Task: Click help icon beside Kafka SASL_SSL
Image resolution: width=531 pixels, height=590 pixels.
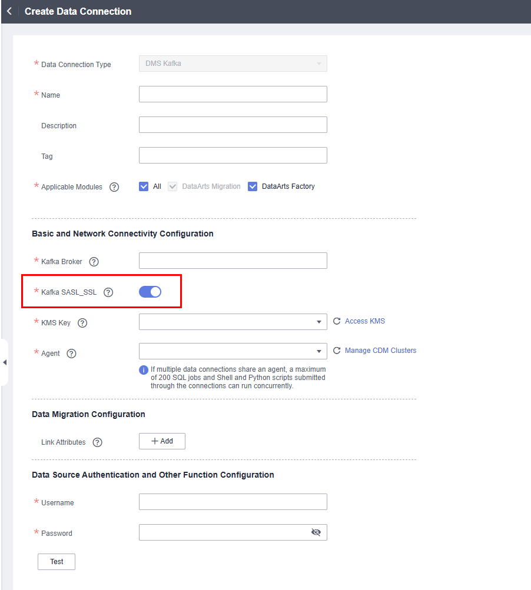Action: [108, 292]
